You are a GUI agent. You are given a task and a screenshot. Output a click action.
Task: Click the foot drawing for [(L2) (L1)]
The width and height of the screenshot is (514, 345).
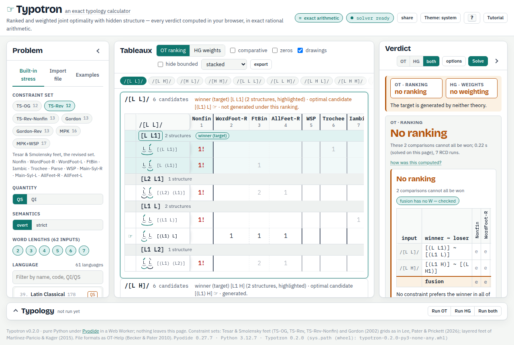click(x=147, y=193)
